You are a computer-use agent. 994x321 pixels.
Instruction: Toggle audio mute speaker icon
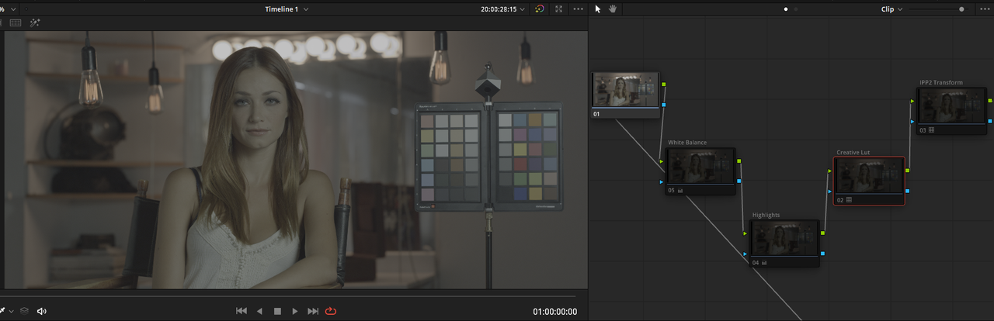pyautogui.click(x=42, y=311)
